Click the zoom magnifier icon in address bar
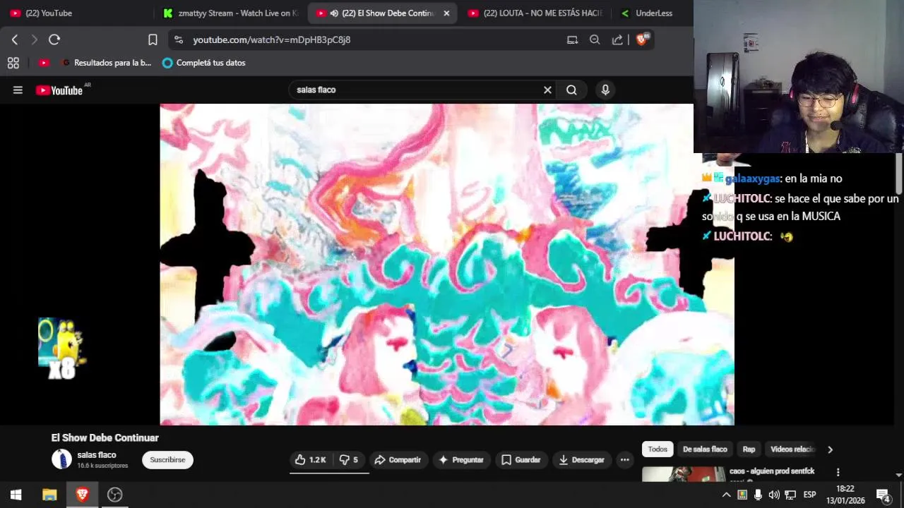This screenshot has height=508, width=904. 595,40
